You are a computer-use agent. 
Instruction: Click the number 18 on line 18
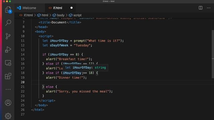tap(90, 73)
